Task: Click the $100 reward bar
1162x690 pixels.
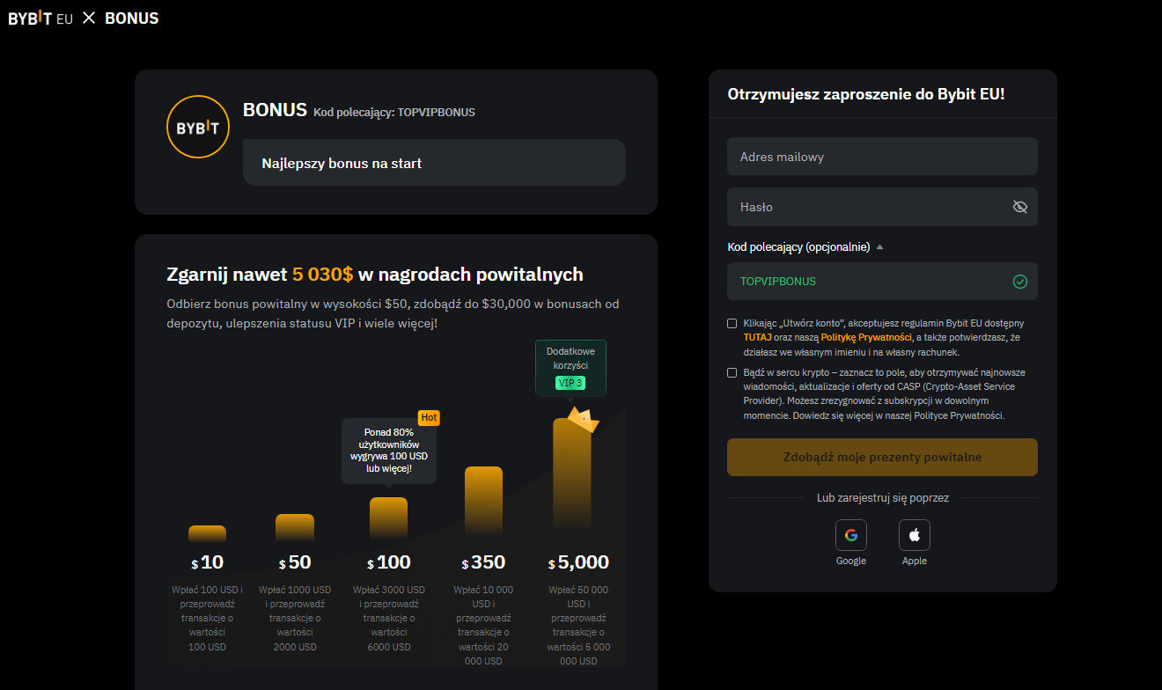Action: coord(388,517)
